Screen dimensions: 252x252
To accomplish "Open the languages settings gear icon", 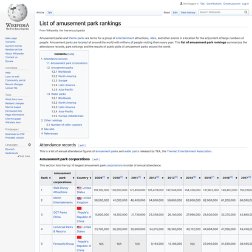I will coord(30,145).
